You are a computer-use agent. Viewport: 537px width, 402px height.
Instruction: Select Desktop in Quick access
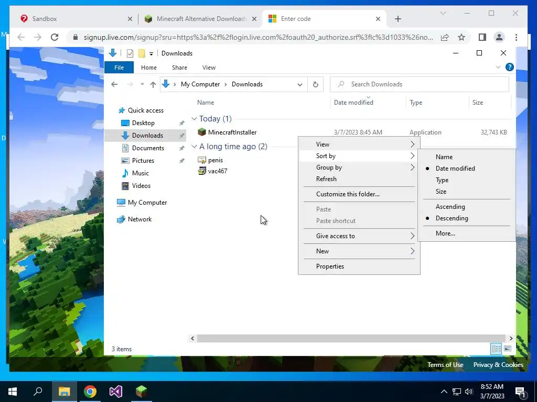coord(143,122)
